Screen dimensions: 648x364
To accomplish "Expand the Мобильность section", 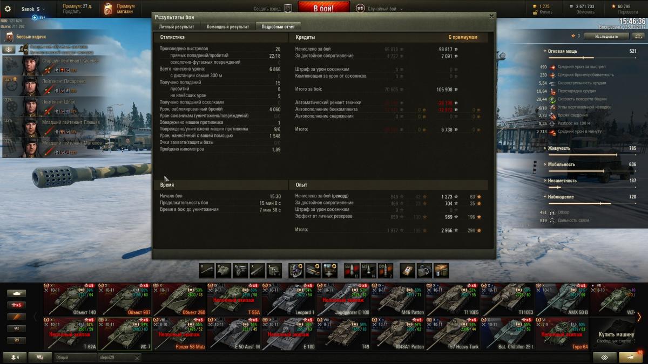I will coord(545,164).
